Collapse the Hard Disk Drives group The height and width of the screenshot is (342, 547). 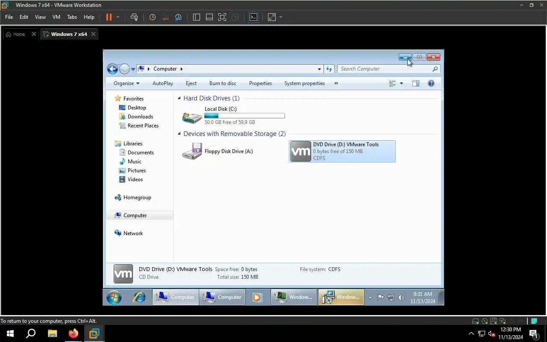click(x=179, y=98)
